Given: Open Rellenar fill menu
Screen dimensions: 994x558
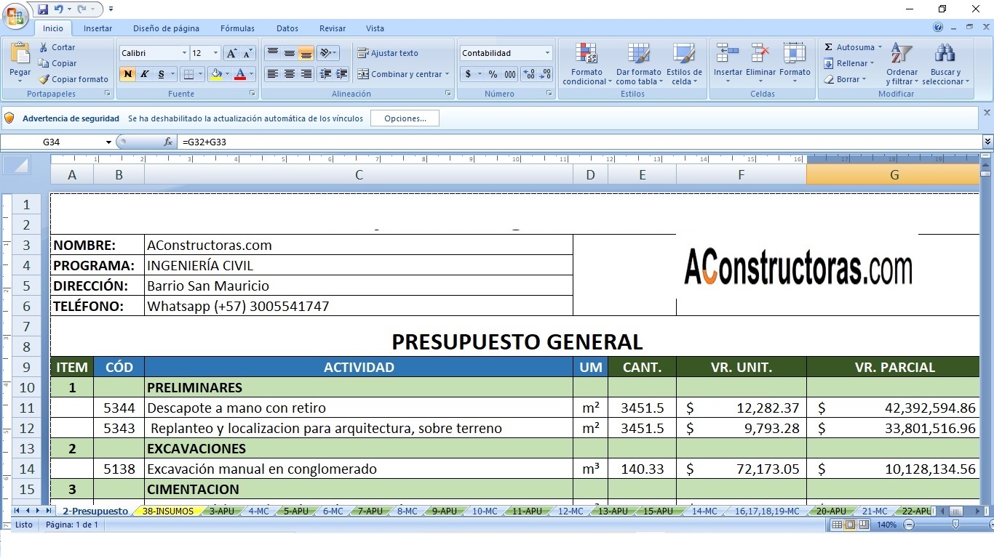Looking at the screenshot, I should (849, 63).
